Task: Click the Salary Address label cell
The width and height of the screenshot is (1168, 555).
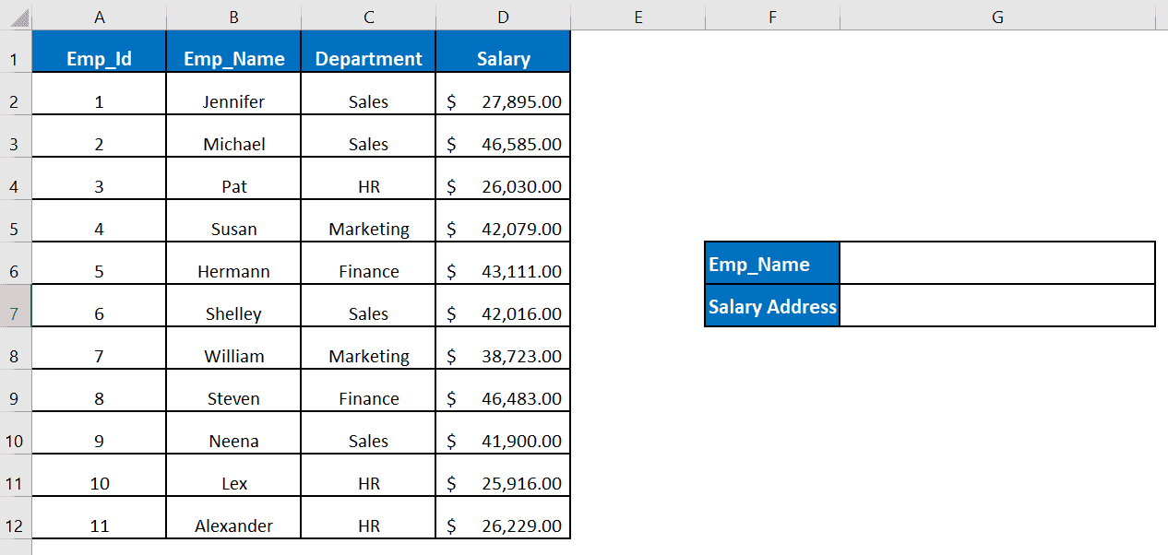Action: (x=771, y=306)
